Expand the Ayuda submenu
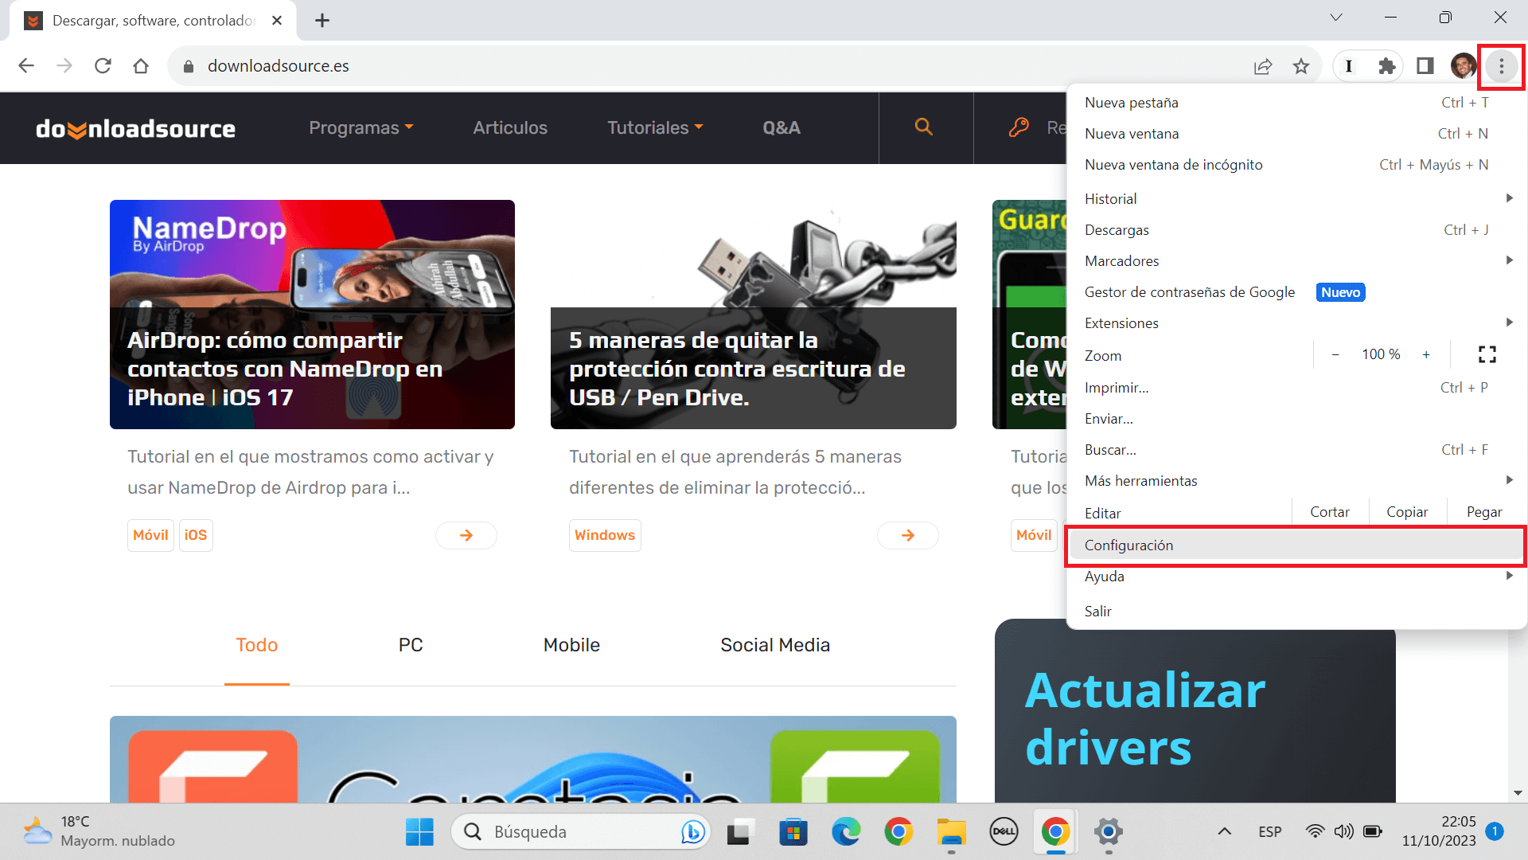Viewport: 1528px width, 860px height. [x=1296, y=577]
